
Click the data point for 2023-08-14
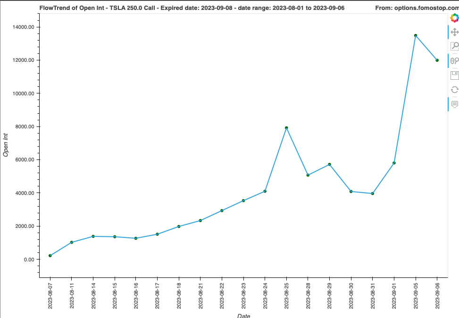(x=93, y=236)
